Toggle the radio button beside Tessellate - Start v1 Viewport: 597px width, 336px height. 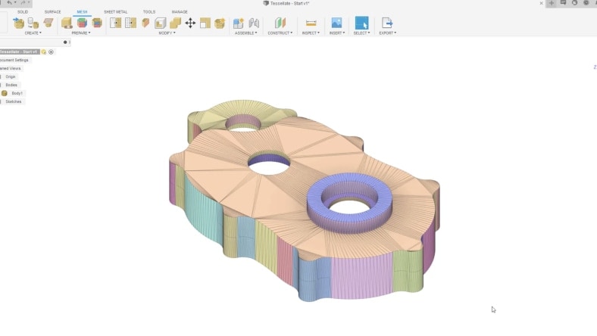(51, 51)
